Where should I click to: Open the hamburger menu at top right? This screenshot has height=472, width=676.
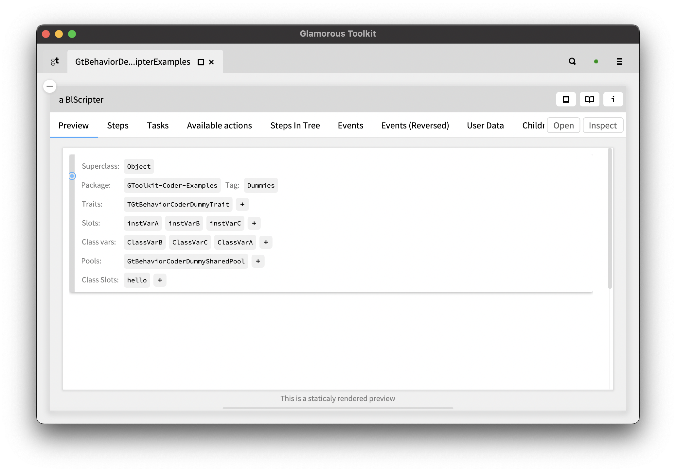pos(619,61)
